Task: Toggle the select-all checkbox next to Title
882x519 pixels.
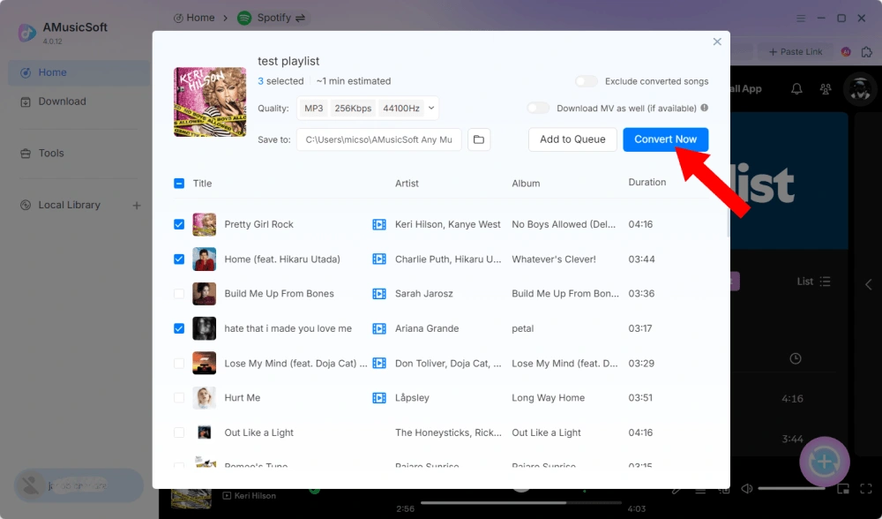Action: 179,183
